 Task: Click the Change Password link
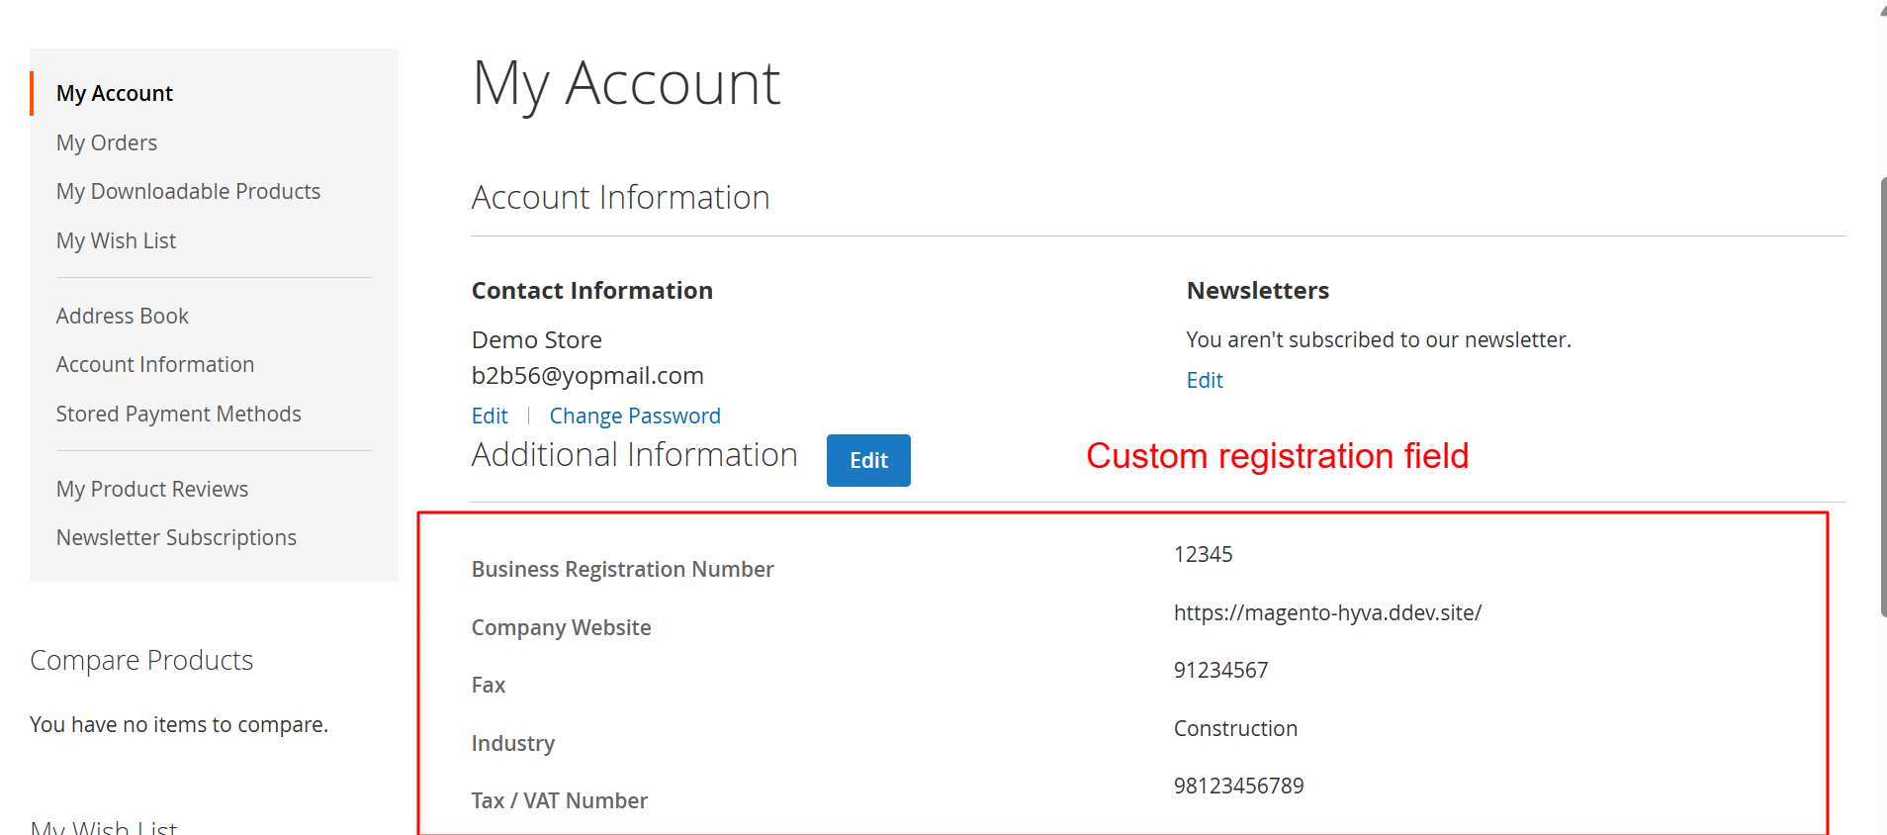[x=634, y=416]
